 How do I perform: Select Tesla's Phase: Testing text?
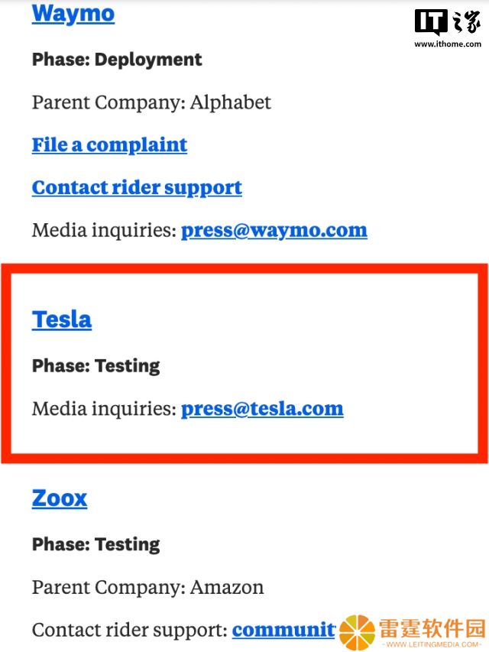[x=96, y=366]
